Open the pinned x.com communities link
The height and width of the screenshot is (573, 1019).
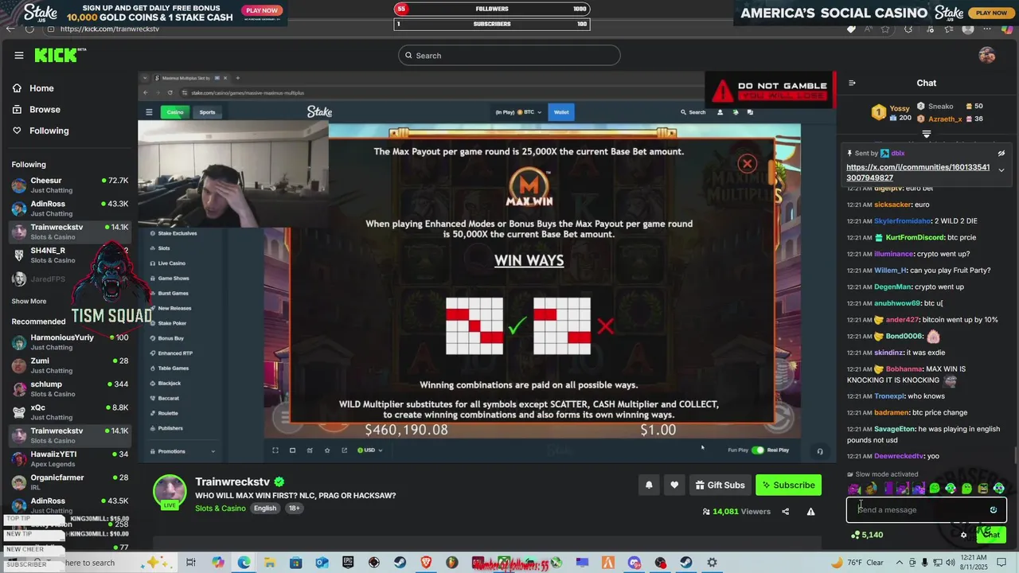click(918, 173)
